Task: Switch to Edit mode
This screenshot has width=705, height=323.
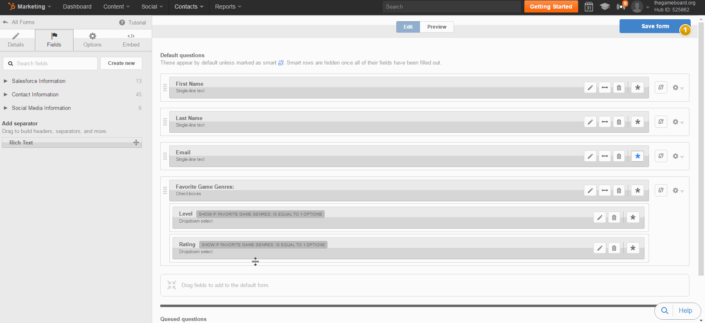Action: [x=408, y=27]
